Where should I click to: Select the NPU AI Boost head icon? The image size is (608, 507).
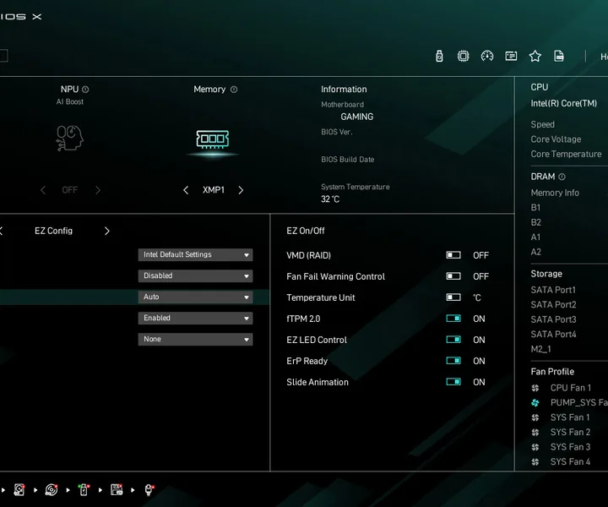70,138
